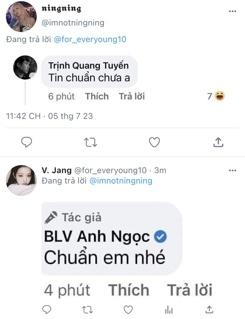Image resolution: width=245 pixels, height=319 pixels.
Task: Retweet ningning's tweet
Action: [91, 142]
